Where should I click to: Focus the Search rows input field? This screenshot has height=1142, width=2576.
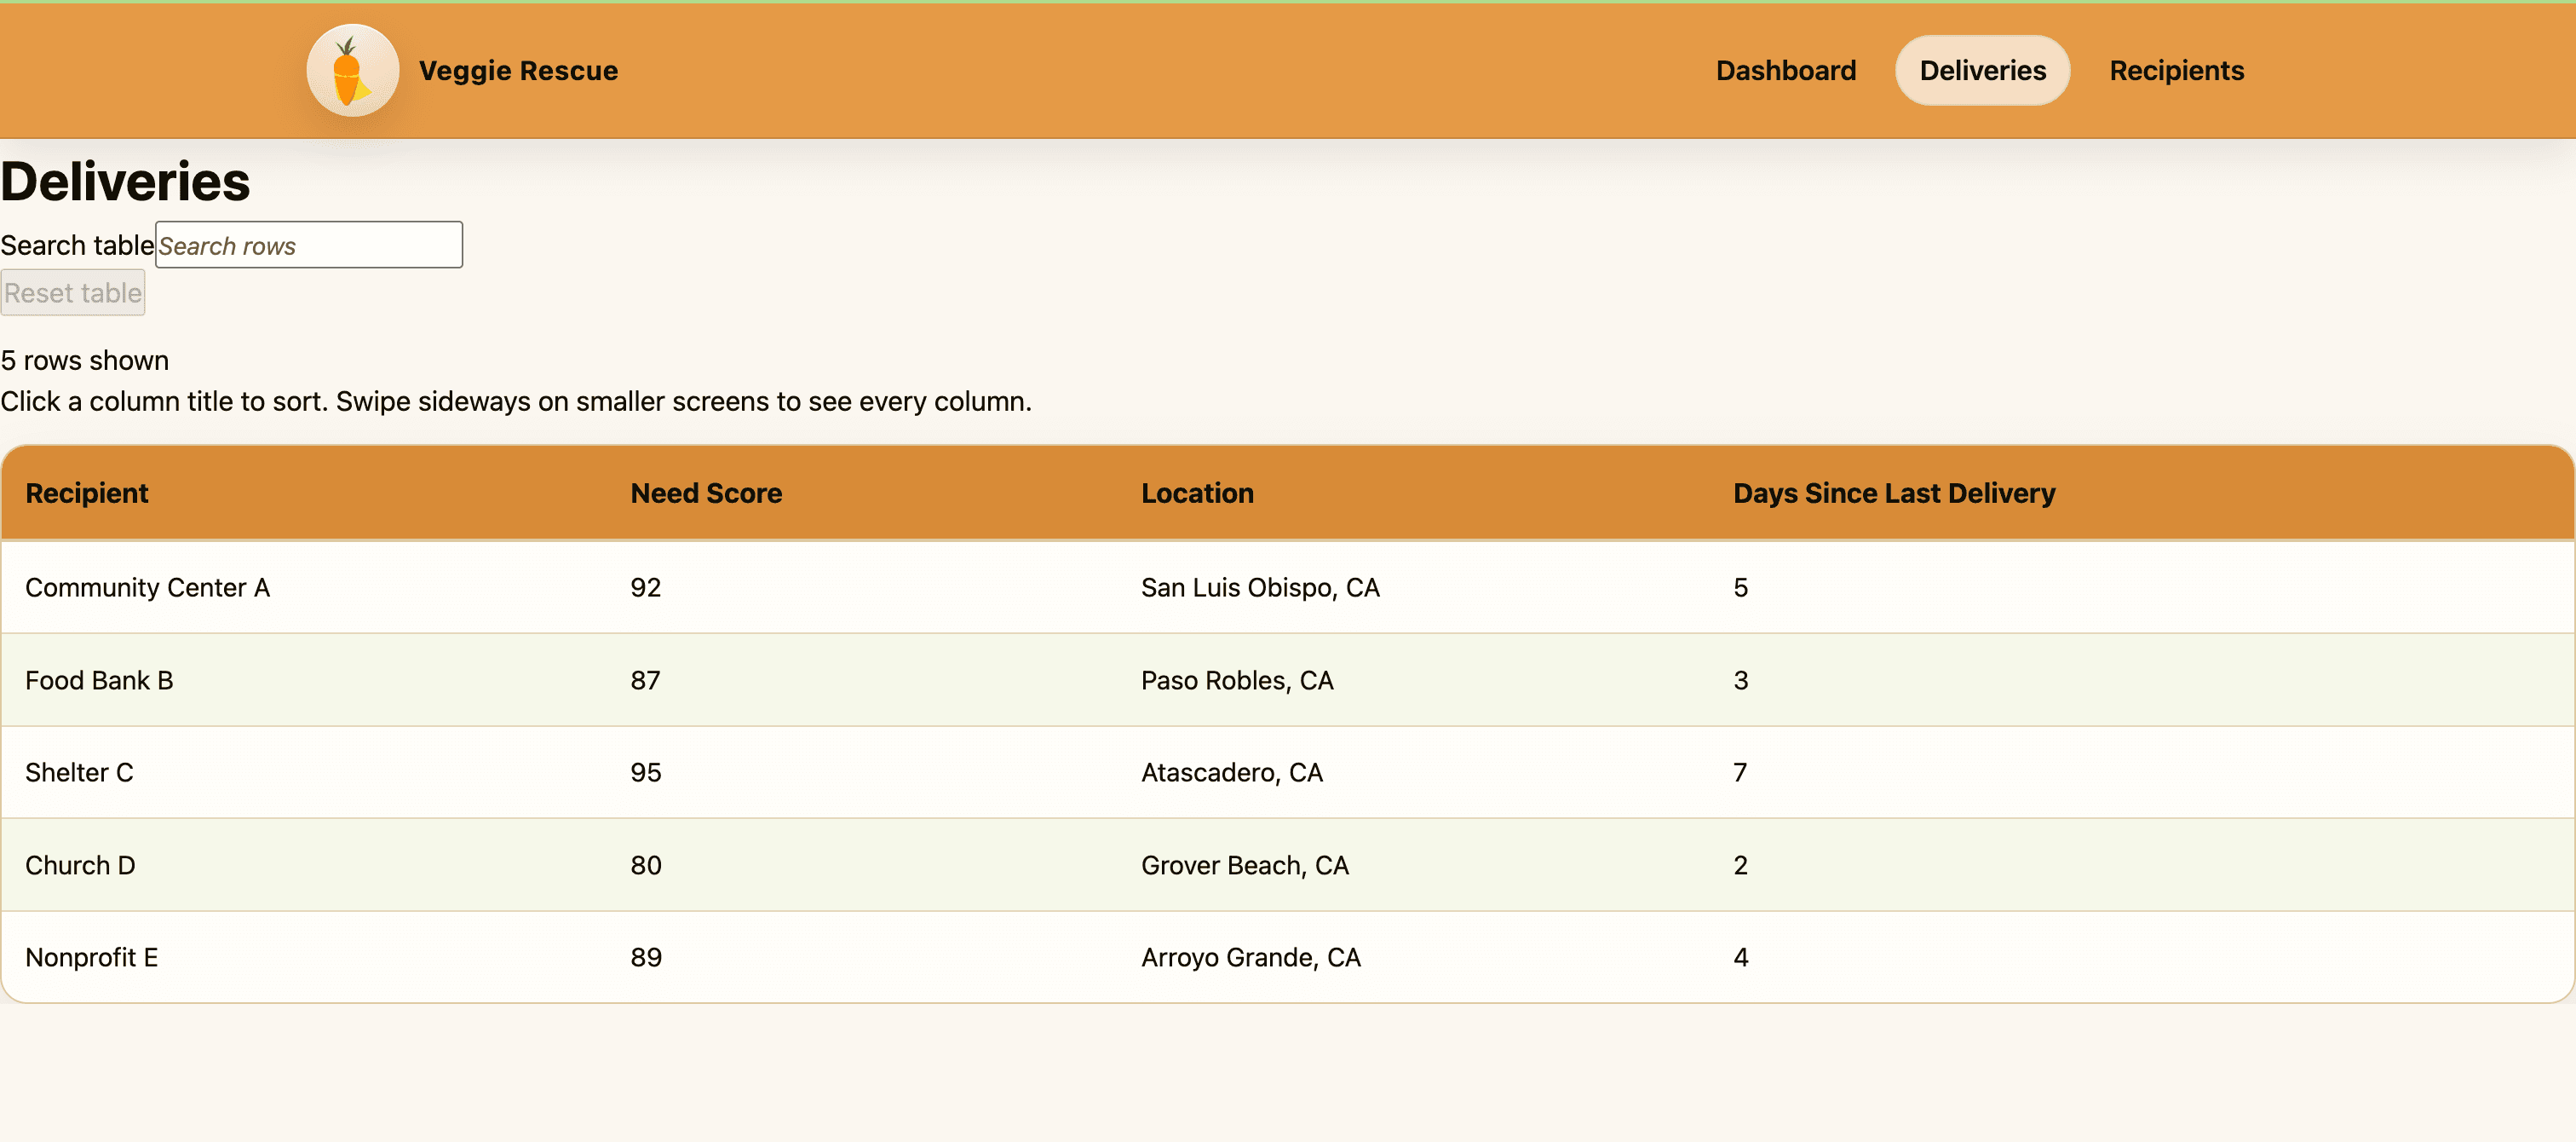click(309, 245)
